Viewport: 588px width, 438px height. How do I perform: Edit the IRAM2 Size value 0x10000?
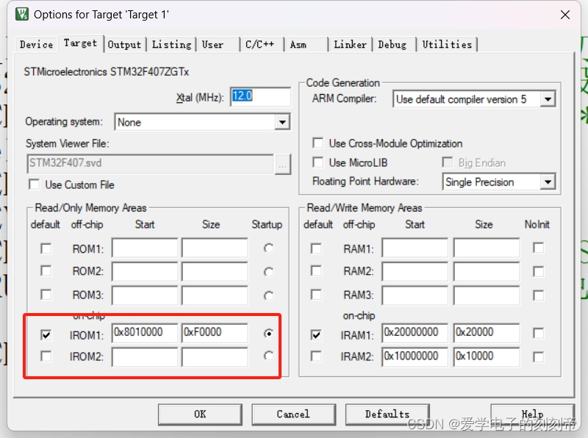487,357
